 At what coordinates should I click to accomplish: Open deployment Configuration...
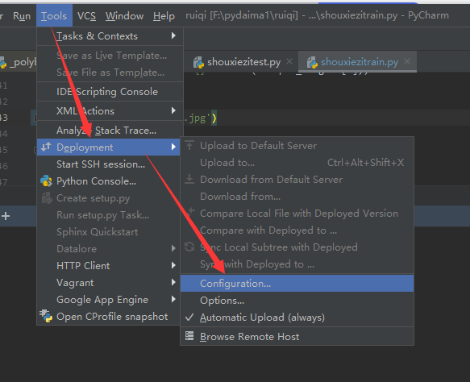pos(297,284)
